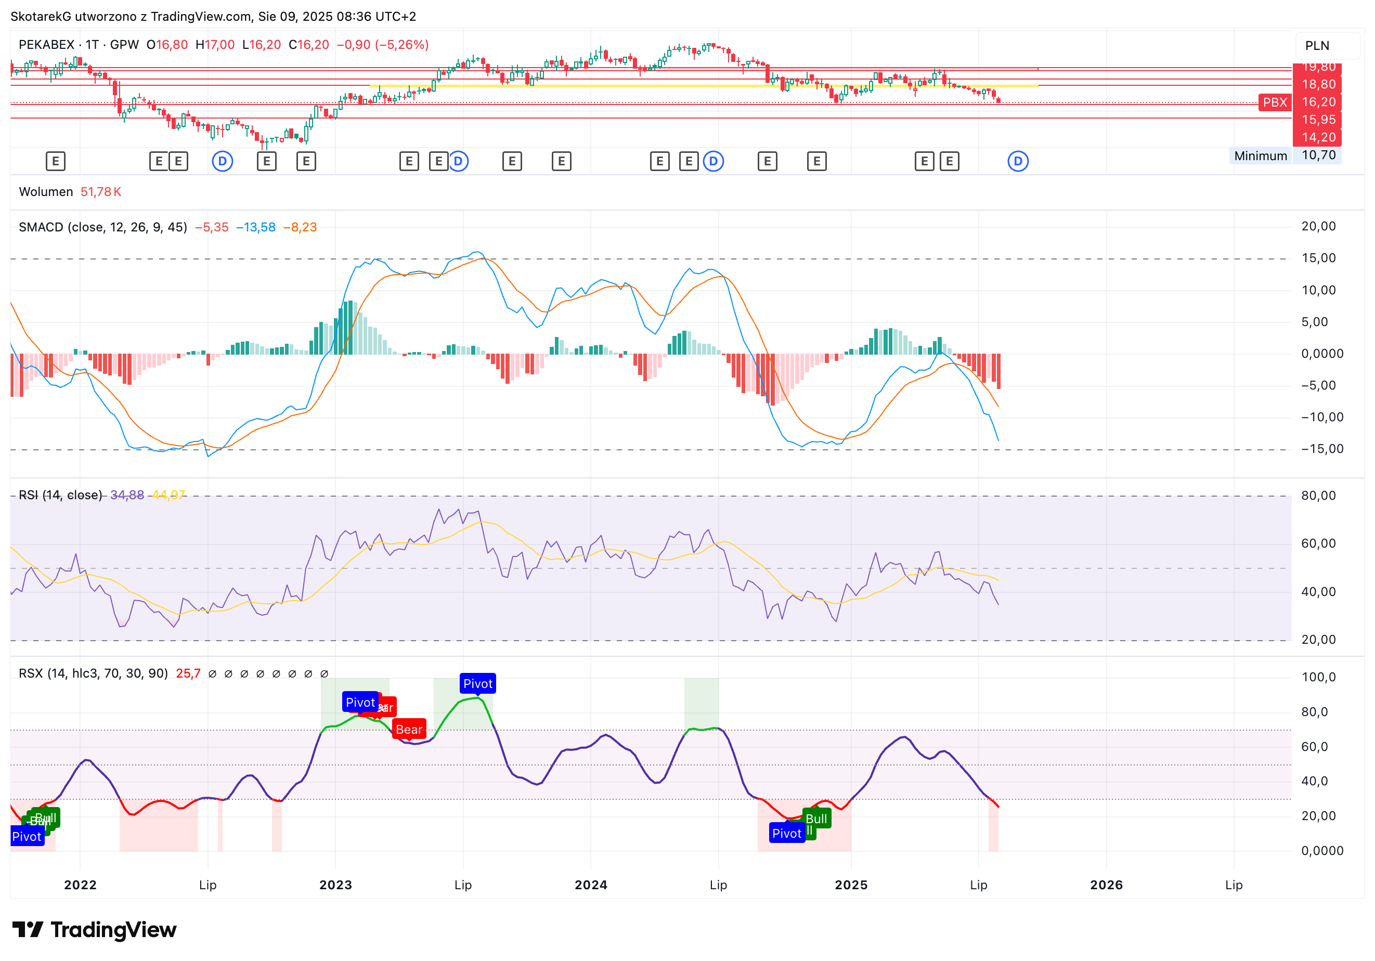Click the SkotarekG TradingView.com header caption
The height and width of the screenshot is (961, 1375).
point(213,17)
